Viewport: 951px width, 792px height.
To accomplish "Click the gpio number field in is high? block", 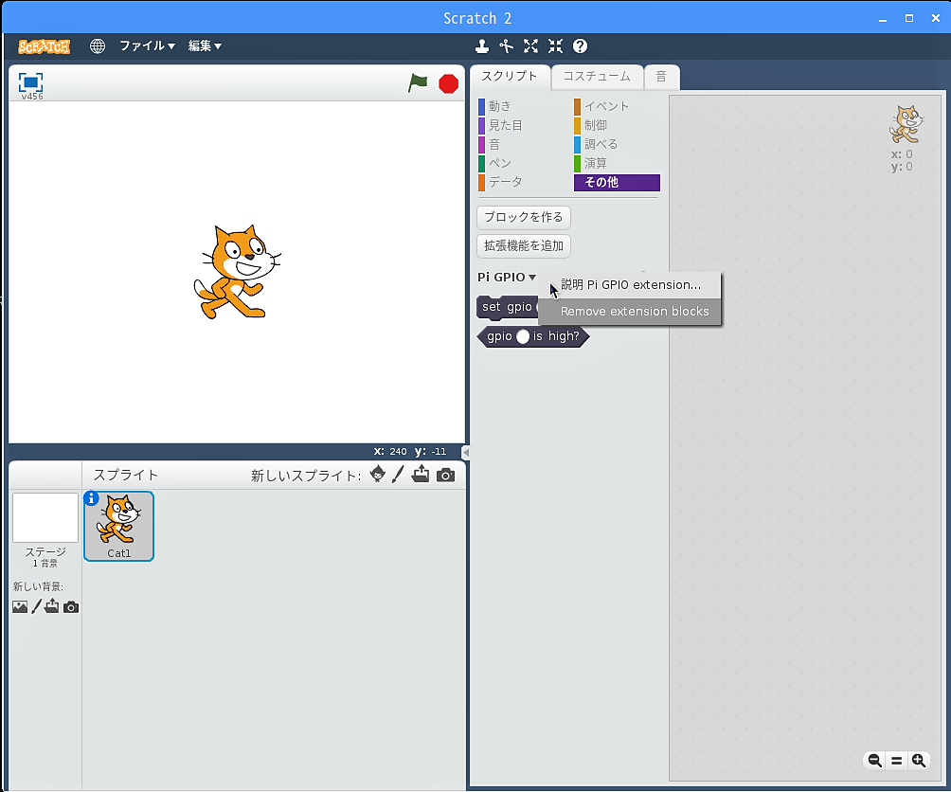I will tap(523, 336).
